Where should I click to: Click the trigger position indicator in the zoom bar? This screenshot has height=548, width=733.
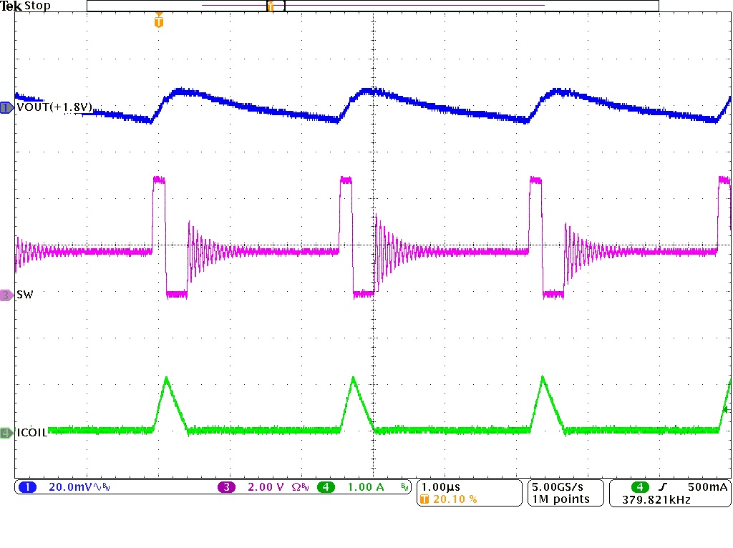tap(271, 5)
